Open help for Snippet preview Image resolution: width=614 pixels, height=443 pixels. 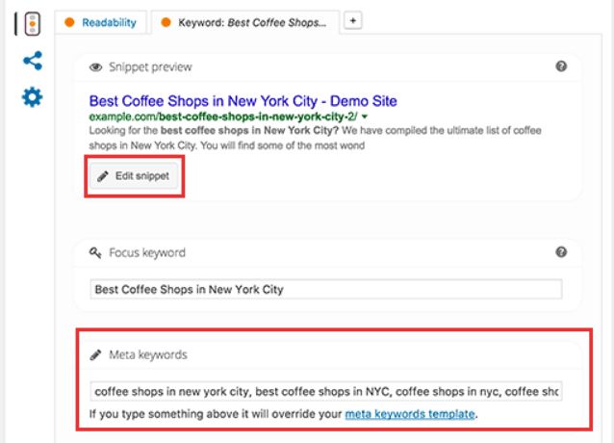point(561,66)
